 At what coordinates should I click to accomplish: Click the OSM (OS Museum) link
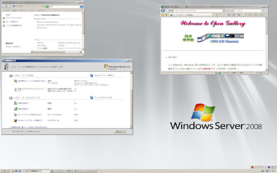tap(224, 42)
